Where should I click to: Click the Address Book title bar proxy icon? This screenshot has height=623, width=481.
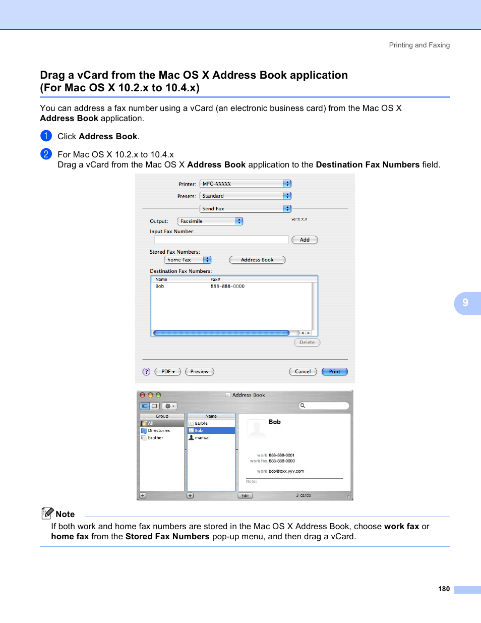[228, 395]
